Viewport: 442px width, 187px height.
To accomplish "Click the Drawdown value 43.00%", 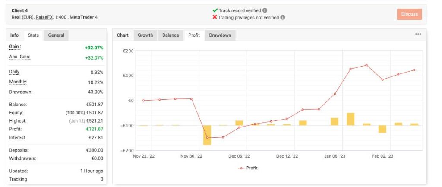I will coord(95,92).
